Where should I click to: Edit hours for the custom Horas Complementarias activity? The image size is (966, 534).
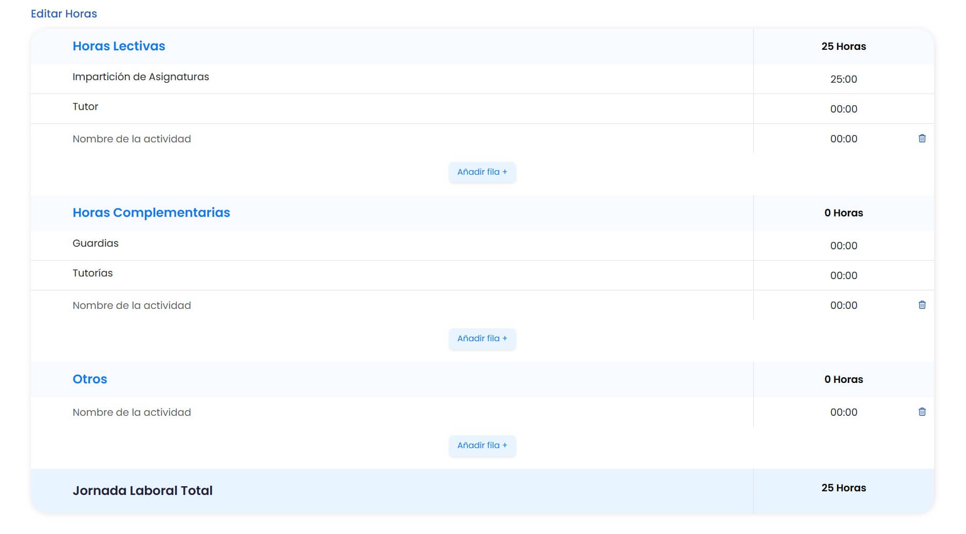click(x=844, y=305)
